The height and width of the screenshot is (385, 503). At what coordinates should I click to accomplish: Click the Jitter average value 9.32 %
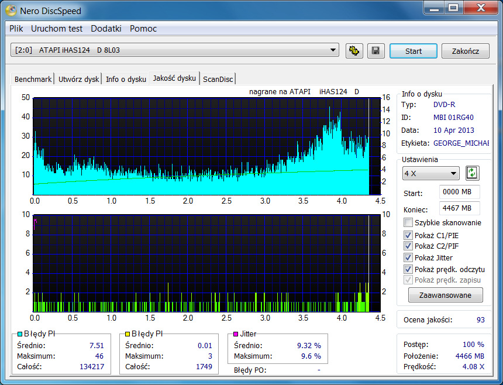click(x=309, y=346)
